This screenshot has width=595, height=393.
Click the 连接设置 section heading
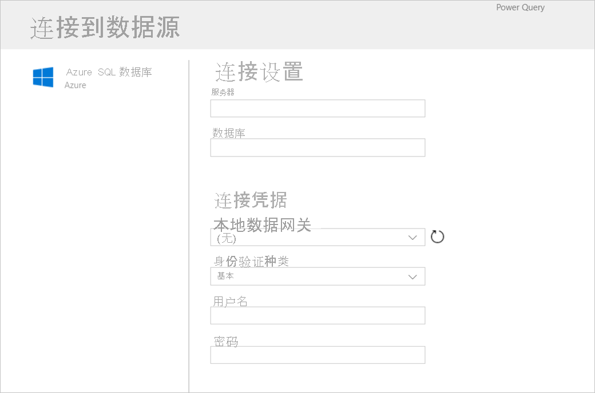click(x=259, y=73)
